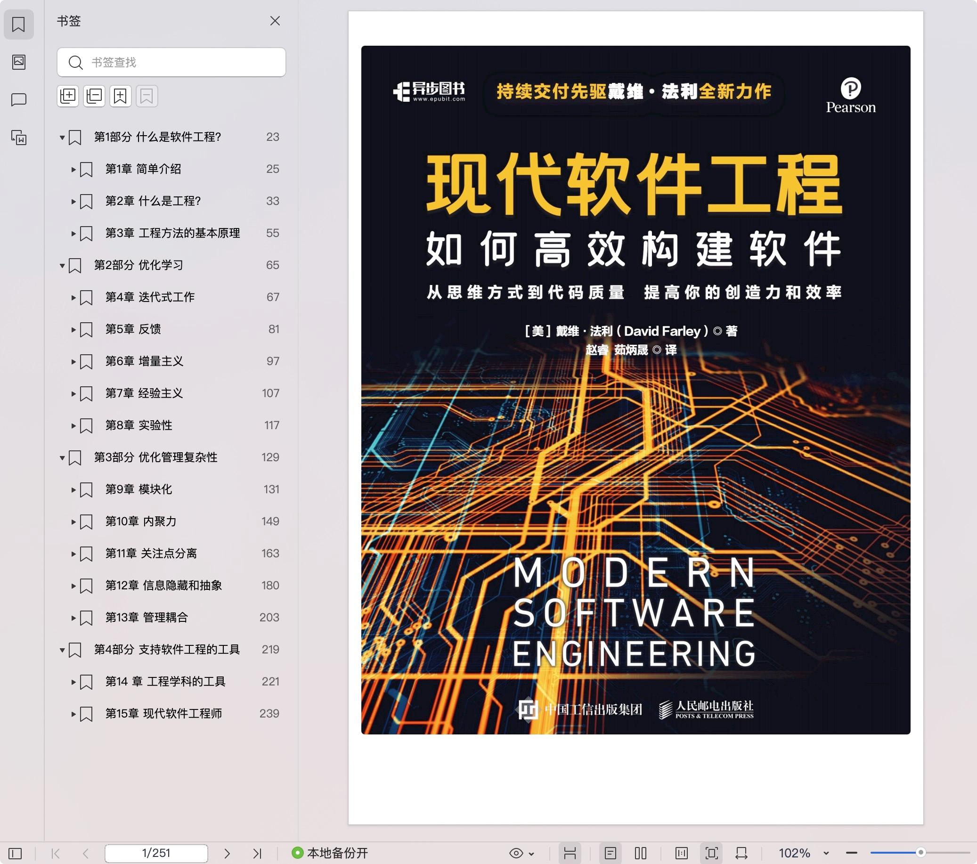
Task: Go to 第2章 什么是工程? bookmark
Action: click(x=153, y=201)
